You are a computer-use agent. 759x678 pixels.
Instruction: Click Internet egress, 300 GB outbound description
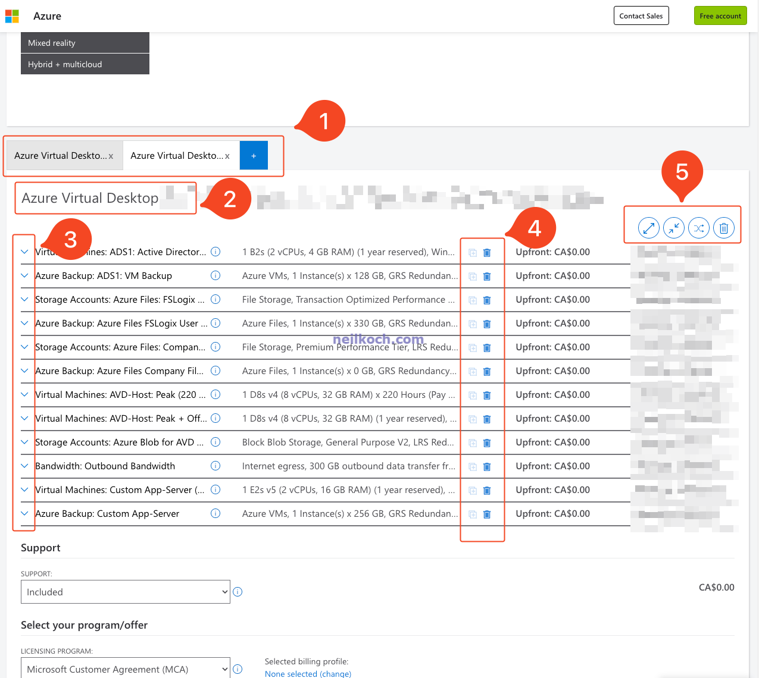pyautogui.click(x=349, y=466)
